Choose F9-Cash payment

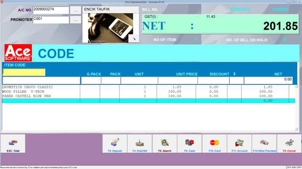190,143
